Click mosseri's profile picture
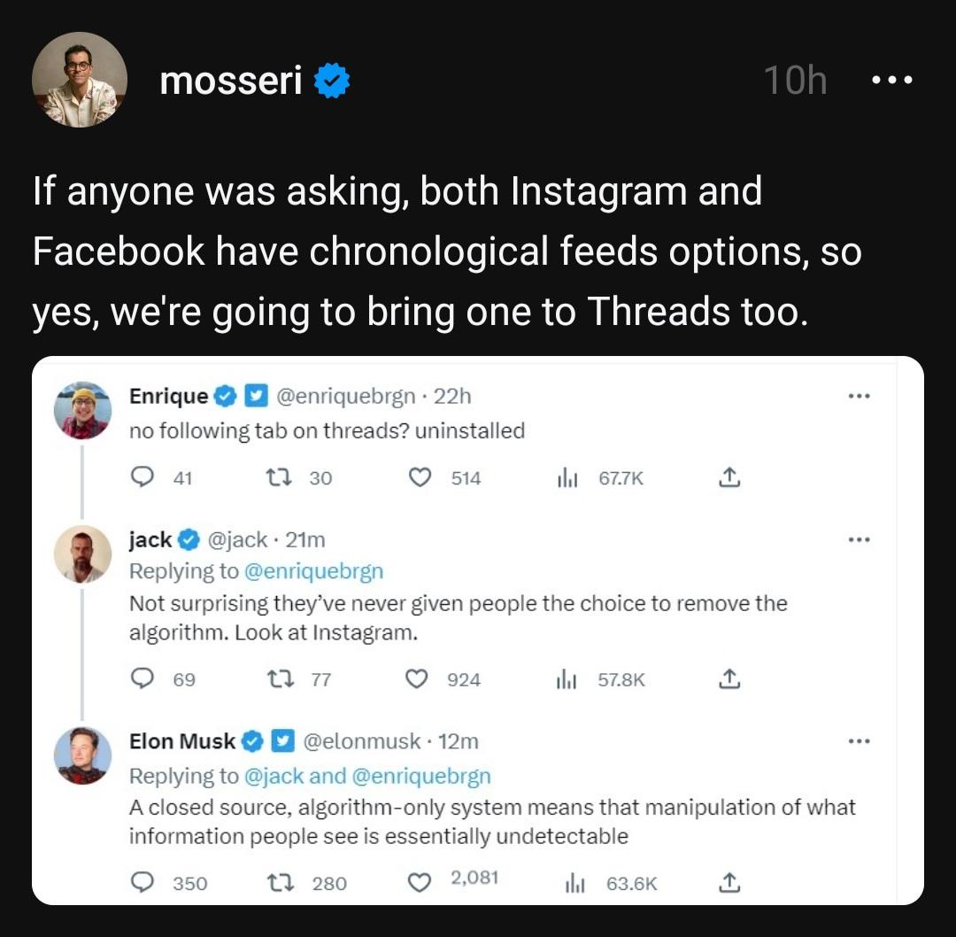Image resolution: width=956 pixels, height=937 pixels. [x=80, y=81]
